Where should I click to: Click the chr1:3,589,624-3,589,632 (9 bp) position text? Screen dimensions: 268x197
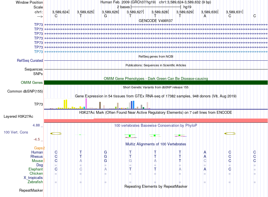pos(185,2)
